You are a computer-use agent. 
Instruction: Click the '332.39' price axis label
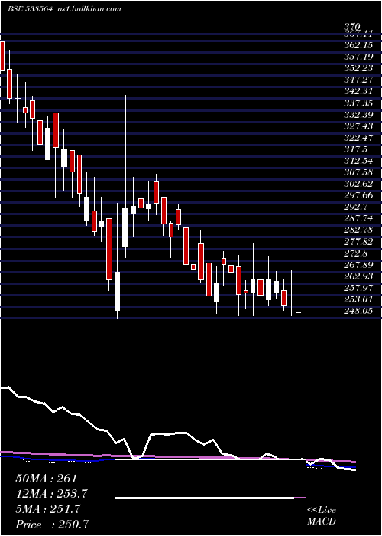[x=358, y=115]
